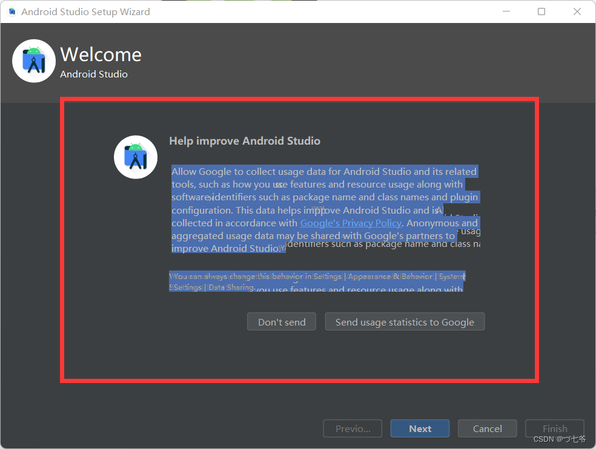
Task: Click the Welcome title text
Action: [x=101, y=54]
